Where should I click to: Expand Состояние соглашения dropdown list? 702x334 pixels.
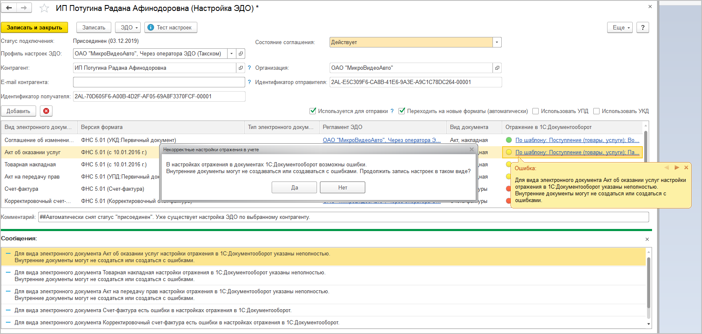click(x=497, y=42)
